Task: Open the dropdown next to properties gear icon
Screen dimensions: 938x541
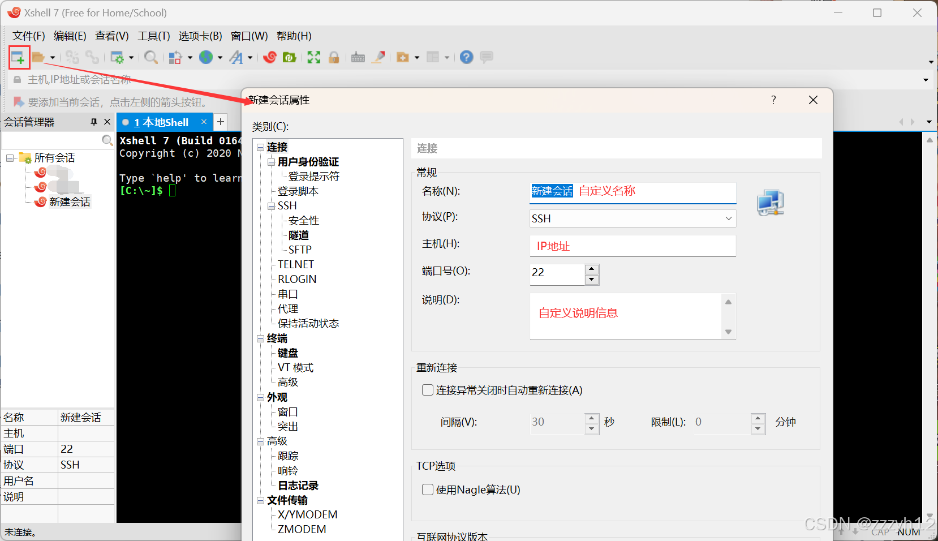Action: tap(131, 58)
